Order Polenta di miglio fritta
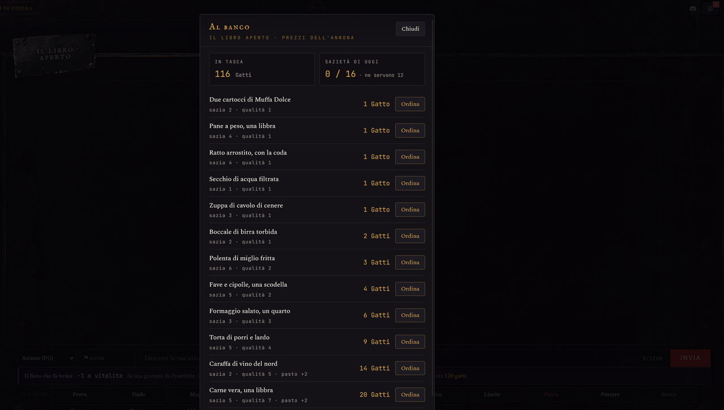This screenshot has height=410, width=724. pos(410,262)
